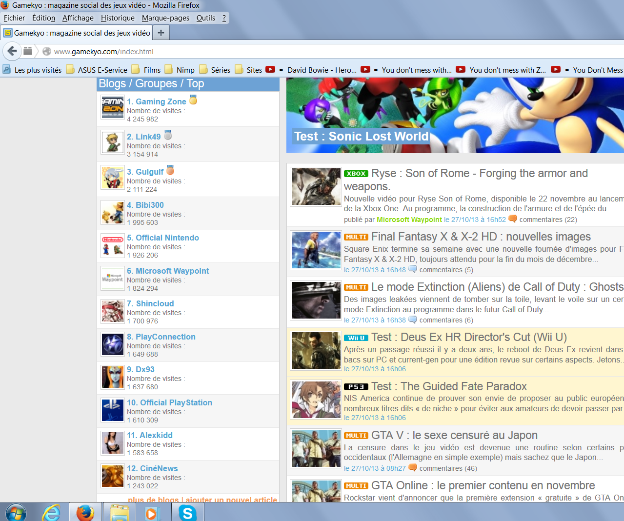
Task: Click 'commentaires (46)' on GTA V article
Action: click(448, 468)
